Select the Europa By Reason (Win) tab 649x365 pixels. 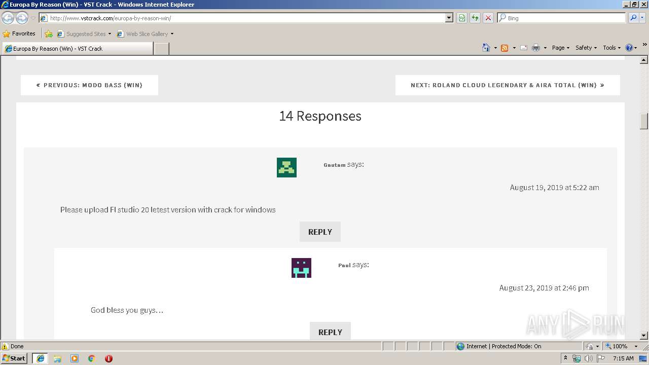pos(78,49)
